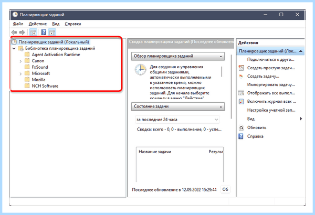Click Вид action text in Actions pane

pos(251,119)
